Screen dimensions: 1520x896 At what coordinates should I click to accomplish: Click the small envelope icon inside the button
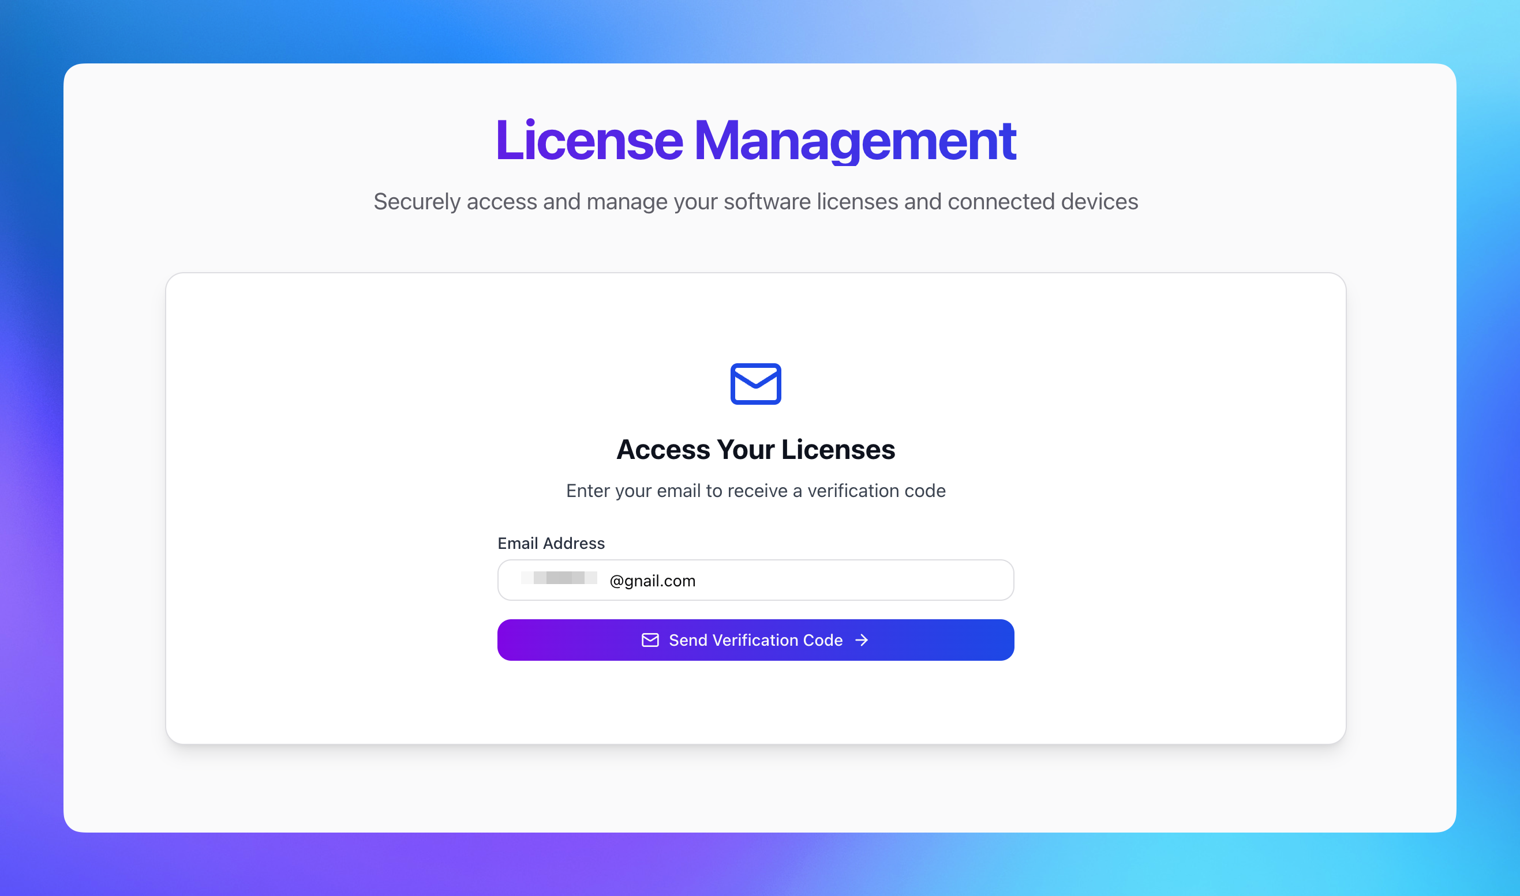(650, 640)
